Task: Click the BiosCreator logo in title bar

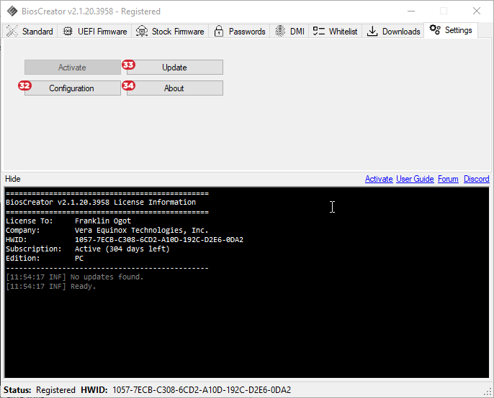Action: click(x=12, y=11)
